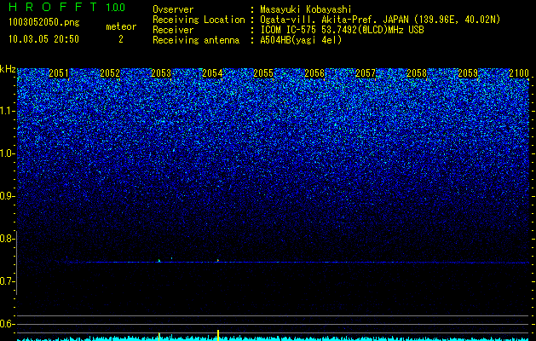Click the 2057 time marker
Image resolution: width=536 pixels, height=341 pixels.
click(366, 73)
